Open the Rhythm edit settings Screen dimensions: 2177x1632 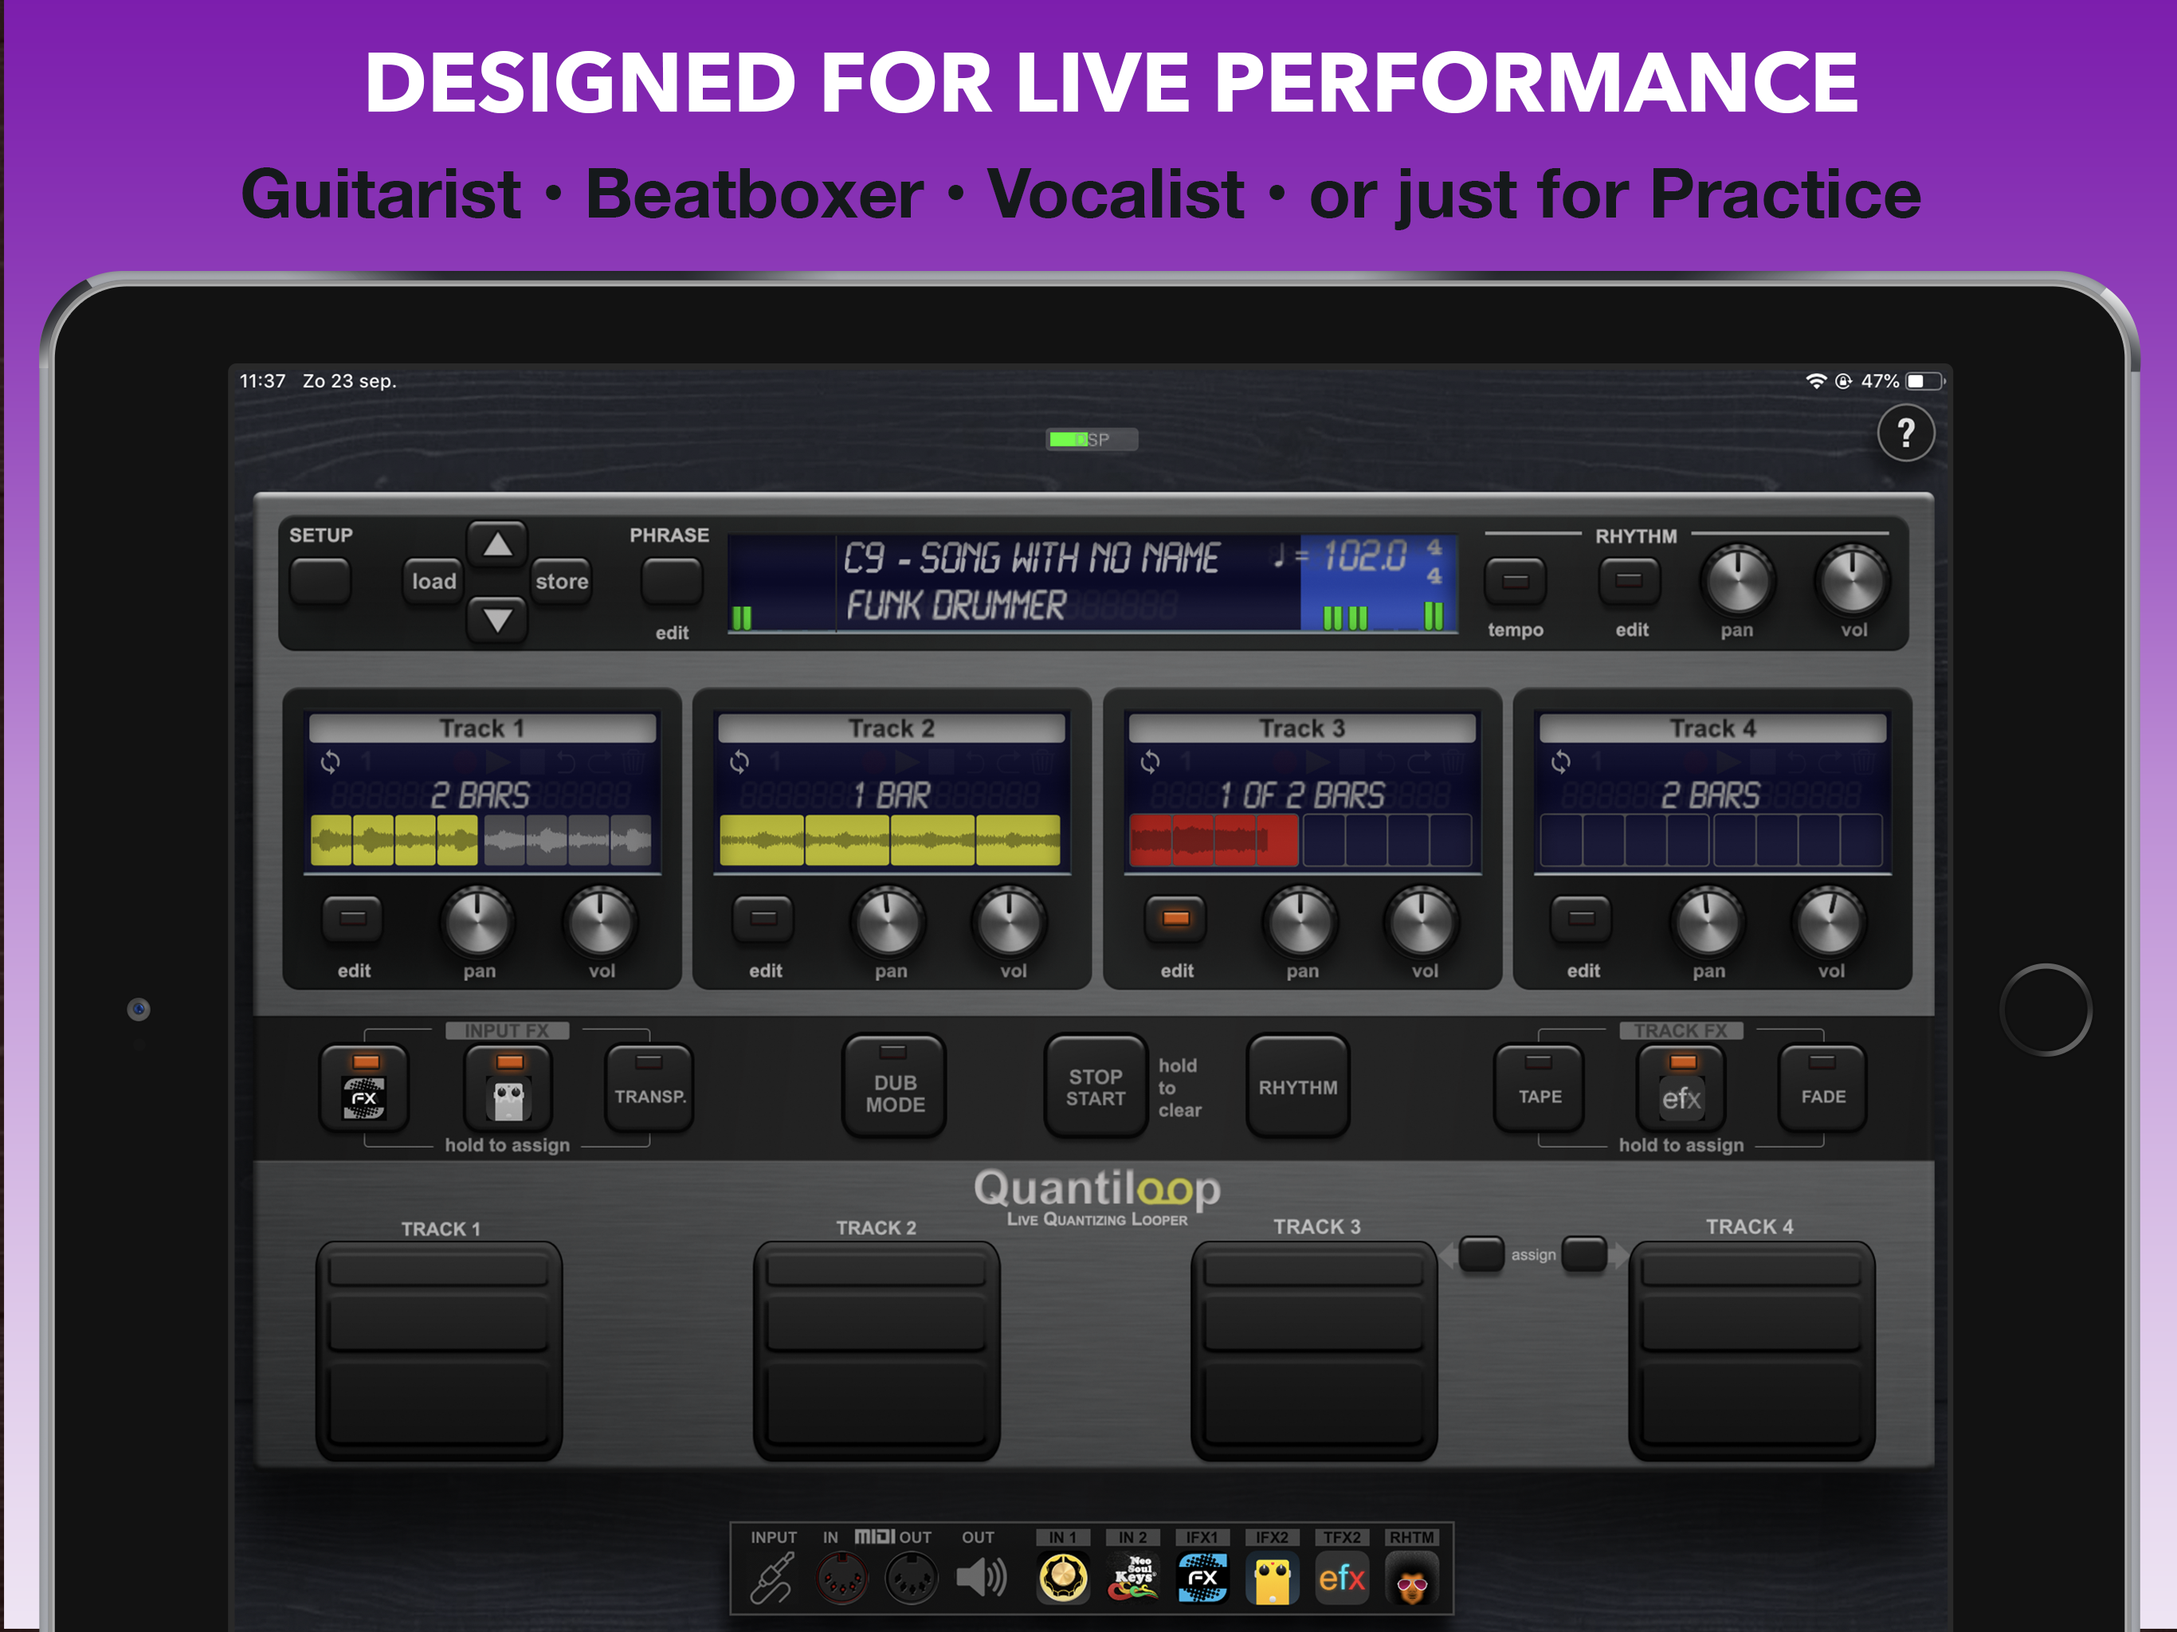pyautogui.click(x=1629, y=583)
